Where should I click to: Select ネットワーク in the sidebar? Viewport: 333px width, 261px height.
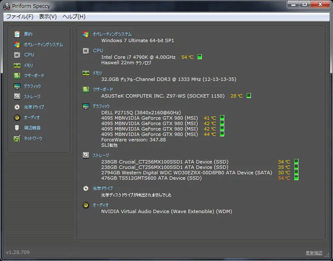coord(33,138)
